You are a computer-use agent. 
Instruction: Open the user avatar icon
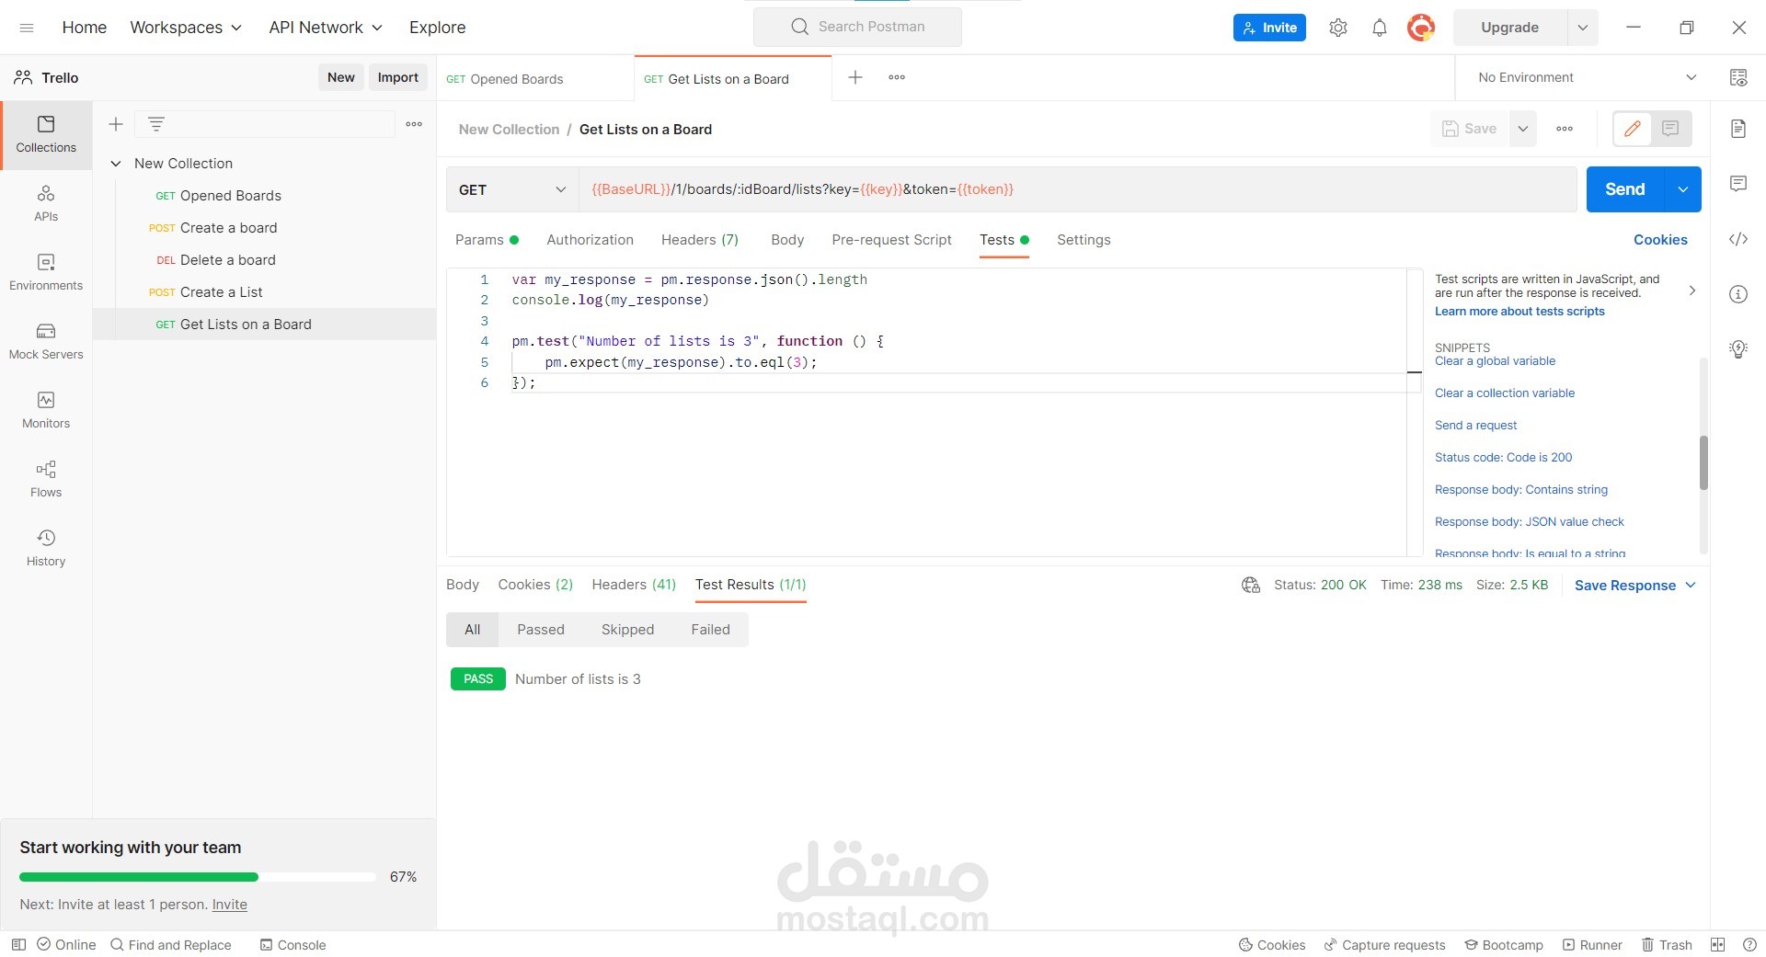[1421, 28]
